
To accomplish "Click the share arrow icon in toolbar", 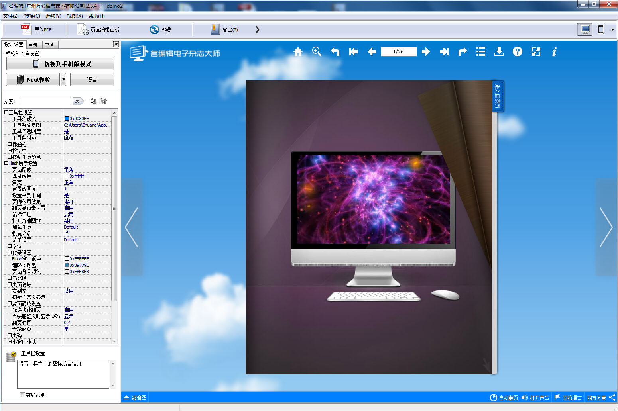I will pyautogui.click(x=463, y=52).
